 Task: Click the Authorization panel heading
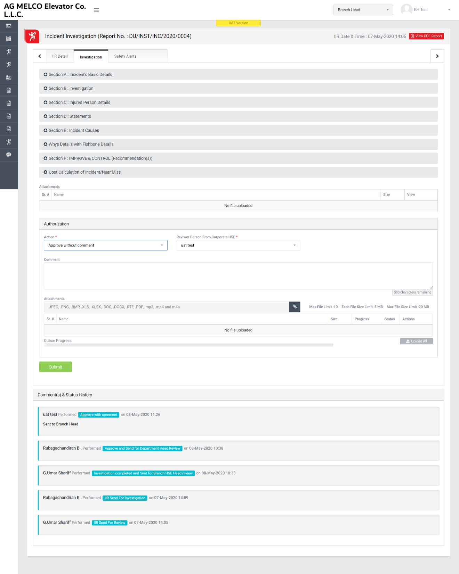point(56,224)
